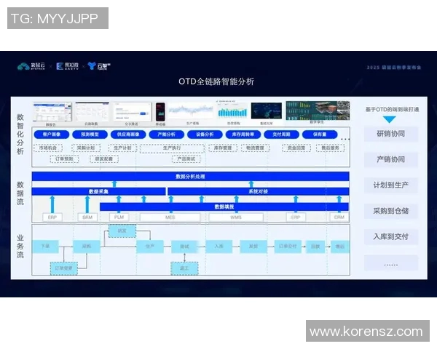Select the 返工 dashed flow node

coord(184,268)
